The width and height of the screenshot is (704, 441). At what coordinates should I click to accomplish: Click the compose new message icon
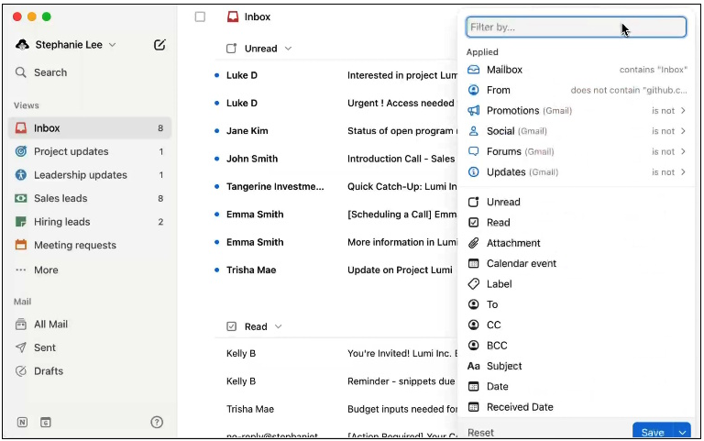[x=159, y=45]
